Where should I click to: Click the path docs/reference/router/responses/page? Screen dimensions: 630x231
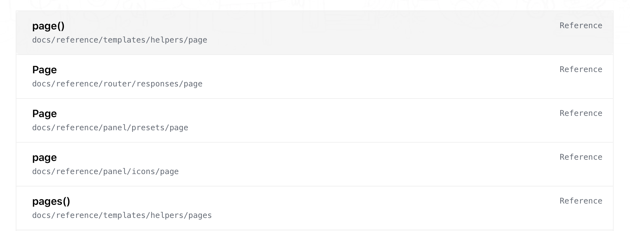[x=117, y=84]
